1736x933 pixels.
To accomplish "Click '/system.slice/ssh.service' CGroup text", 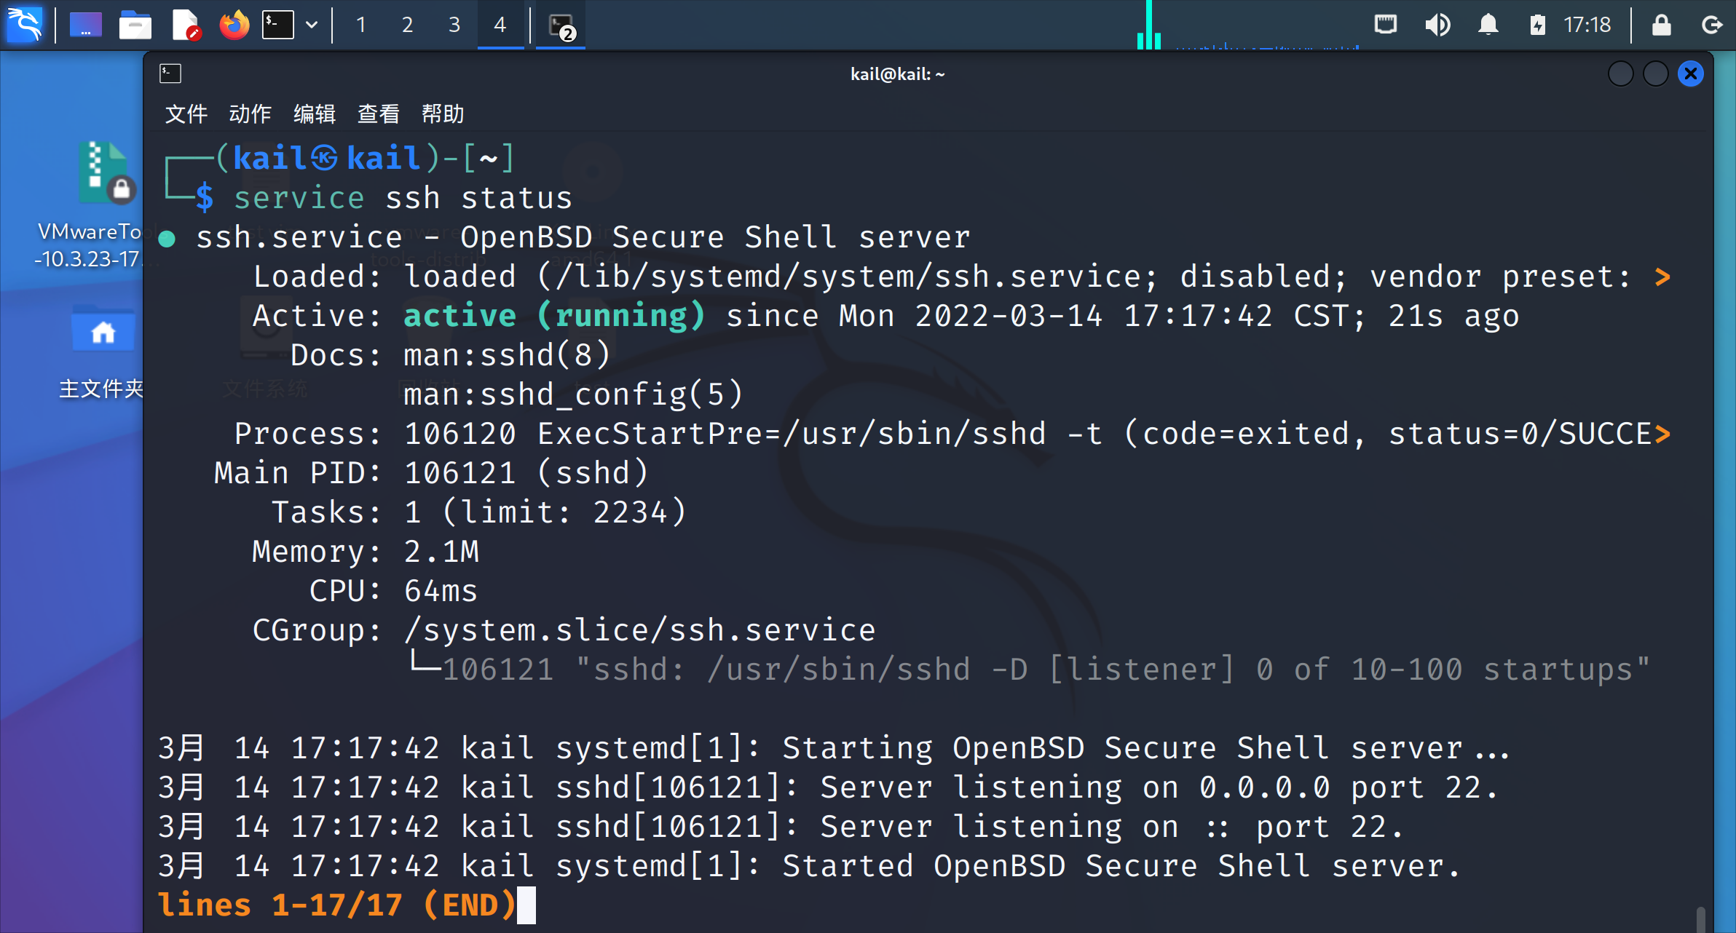I will pyautogui.click(x=639, y=630).
